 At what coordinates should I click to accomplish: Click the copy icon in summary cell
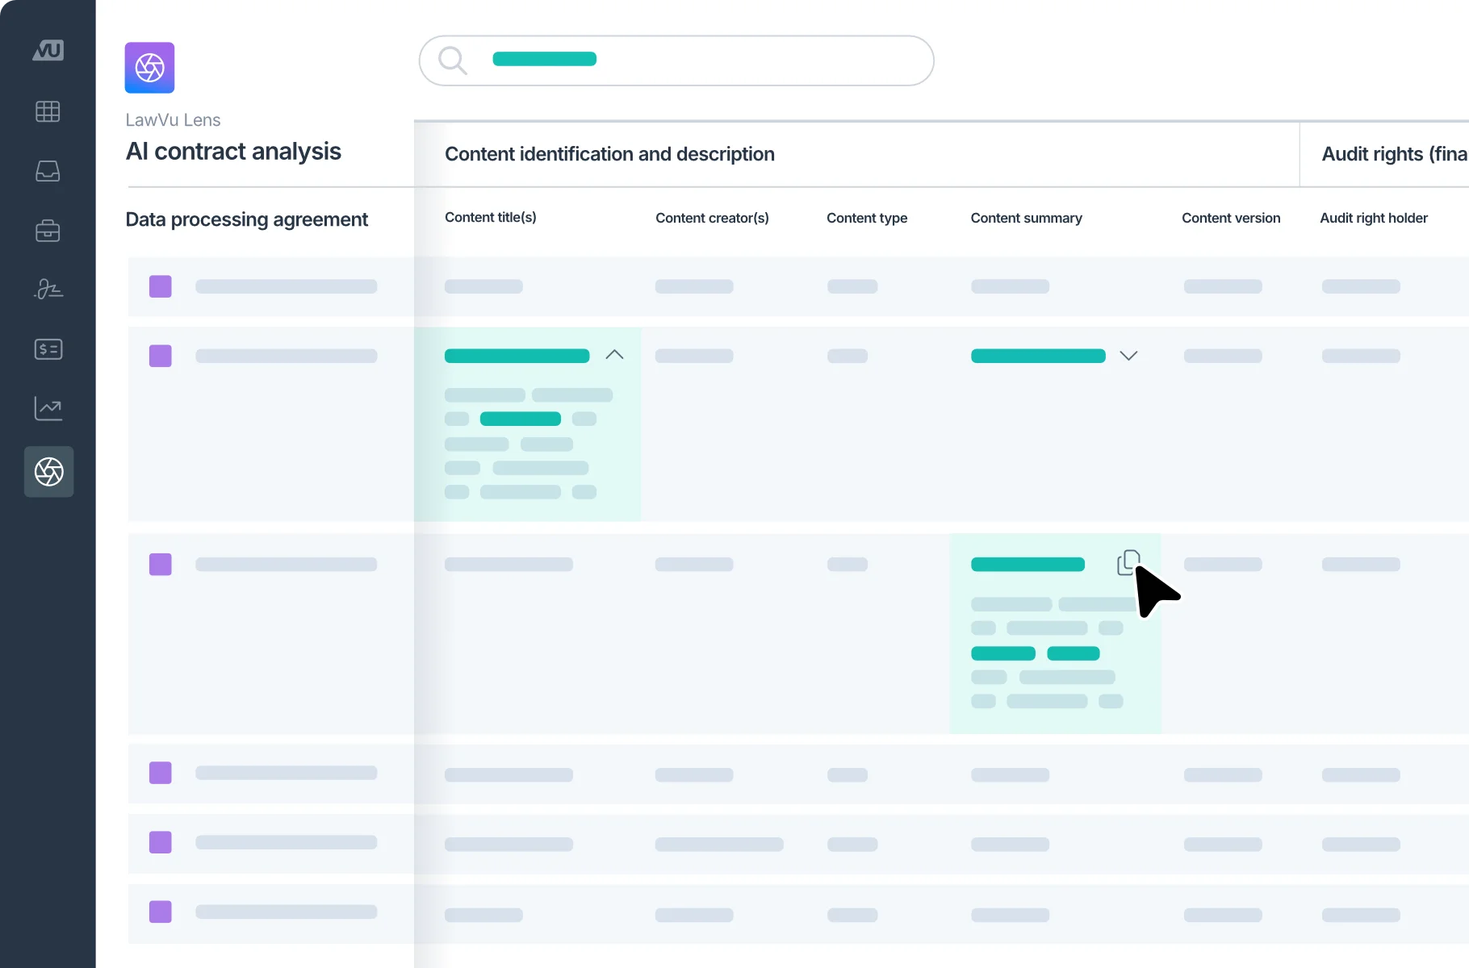1128,562
